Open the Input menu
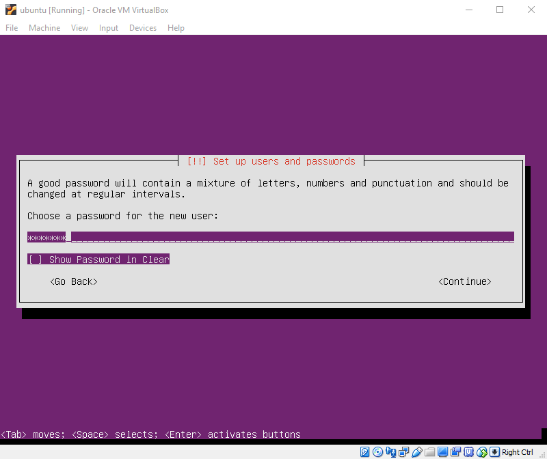Image resolution: width=547 pixels, height=459 pixels. click(x=108, y=28)
